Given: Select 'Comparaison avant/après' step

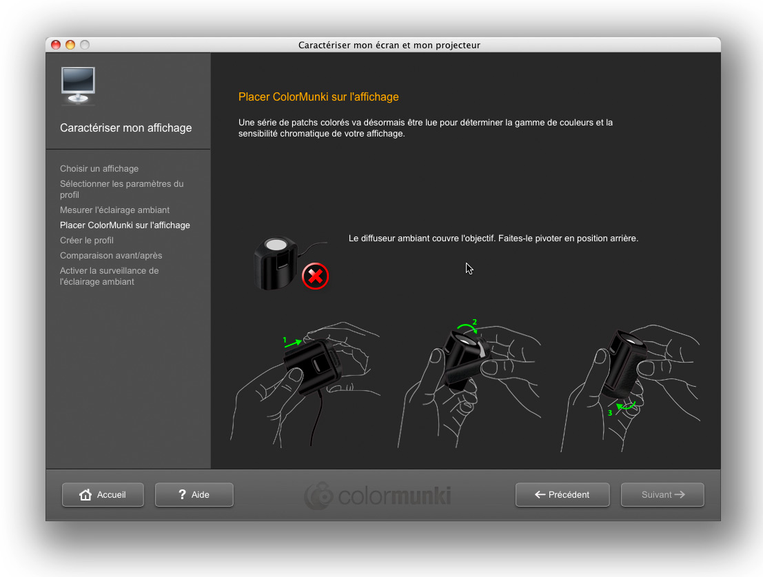Looking at the screenshot, I should point(111,255).
